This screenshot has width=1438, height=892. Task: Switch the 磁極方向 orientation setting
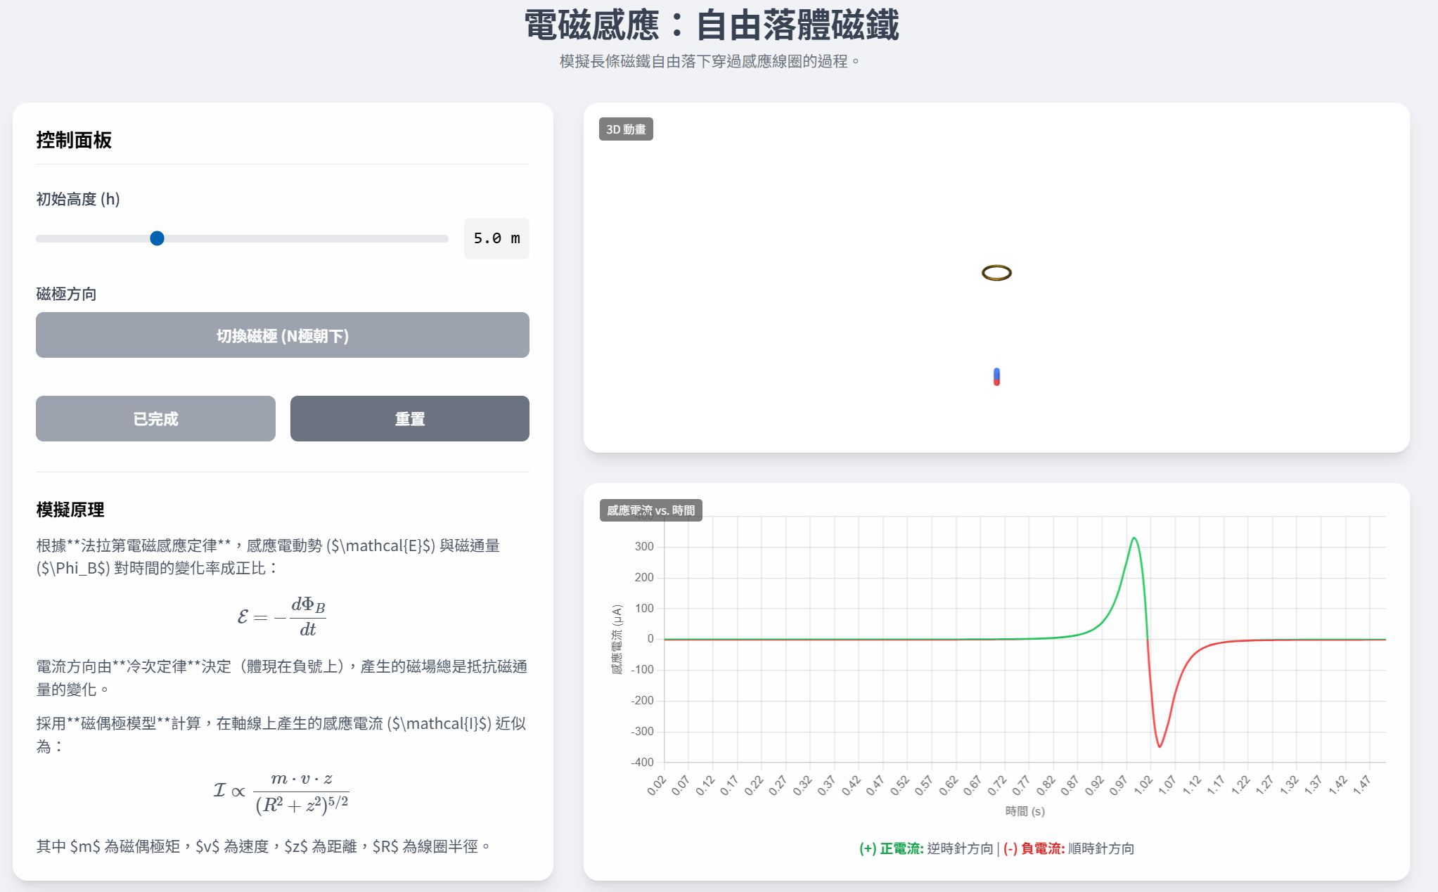click(x=282, y=335)
